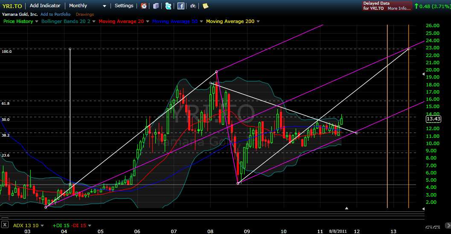Viewport: 451px width, 234px height.
Task: Open the yellow sticky note icon
Action: pos(205,6)
